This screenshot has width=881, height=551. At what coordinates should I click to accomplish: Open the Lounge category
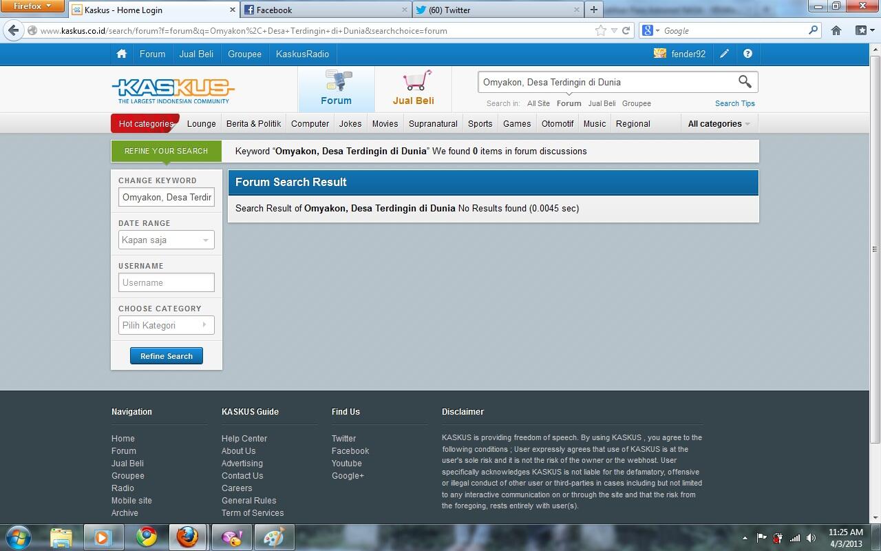pos(202,124)
